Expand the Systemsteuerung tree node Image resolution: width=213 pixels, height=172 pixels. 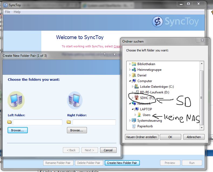130,120
